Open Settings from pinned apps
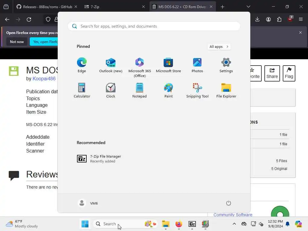Viewport: 308px width, 231px height. 226,65
